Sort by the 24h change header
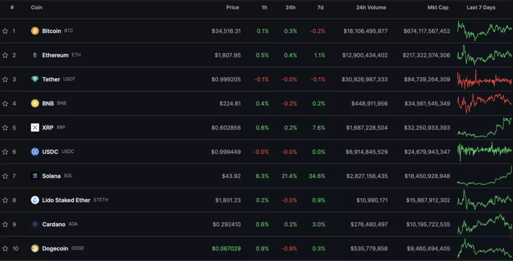Image resolution: width=513 pixels, height=261 pixels. click(x=291, y=7)
